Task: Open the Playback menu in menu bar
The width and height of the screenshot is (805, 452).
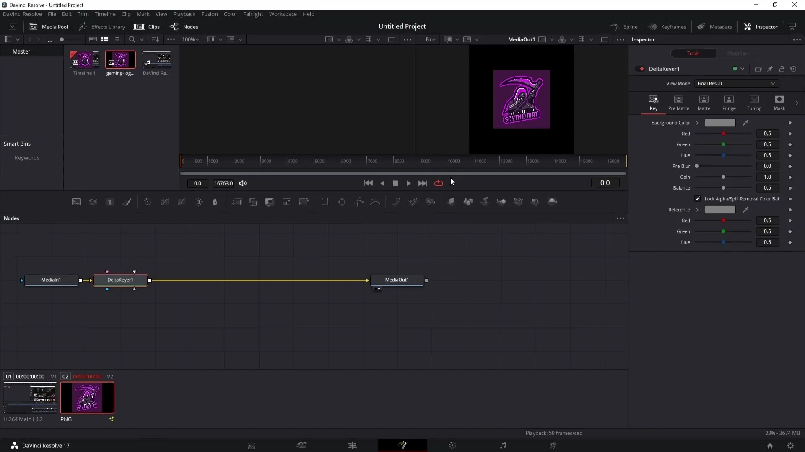Action: coord(184,14)
